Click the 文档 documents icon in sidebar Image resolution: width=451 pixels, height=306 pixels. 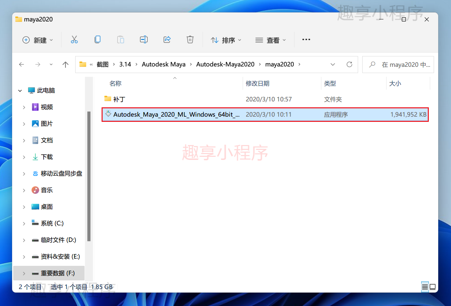click(35, 140)
